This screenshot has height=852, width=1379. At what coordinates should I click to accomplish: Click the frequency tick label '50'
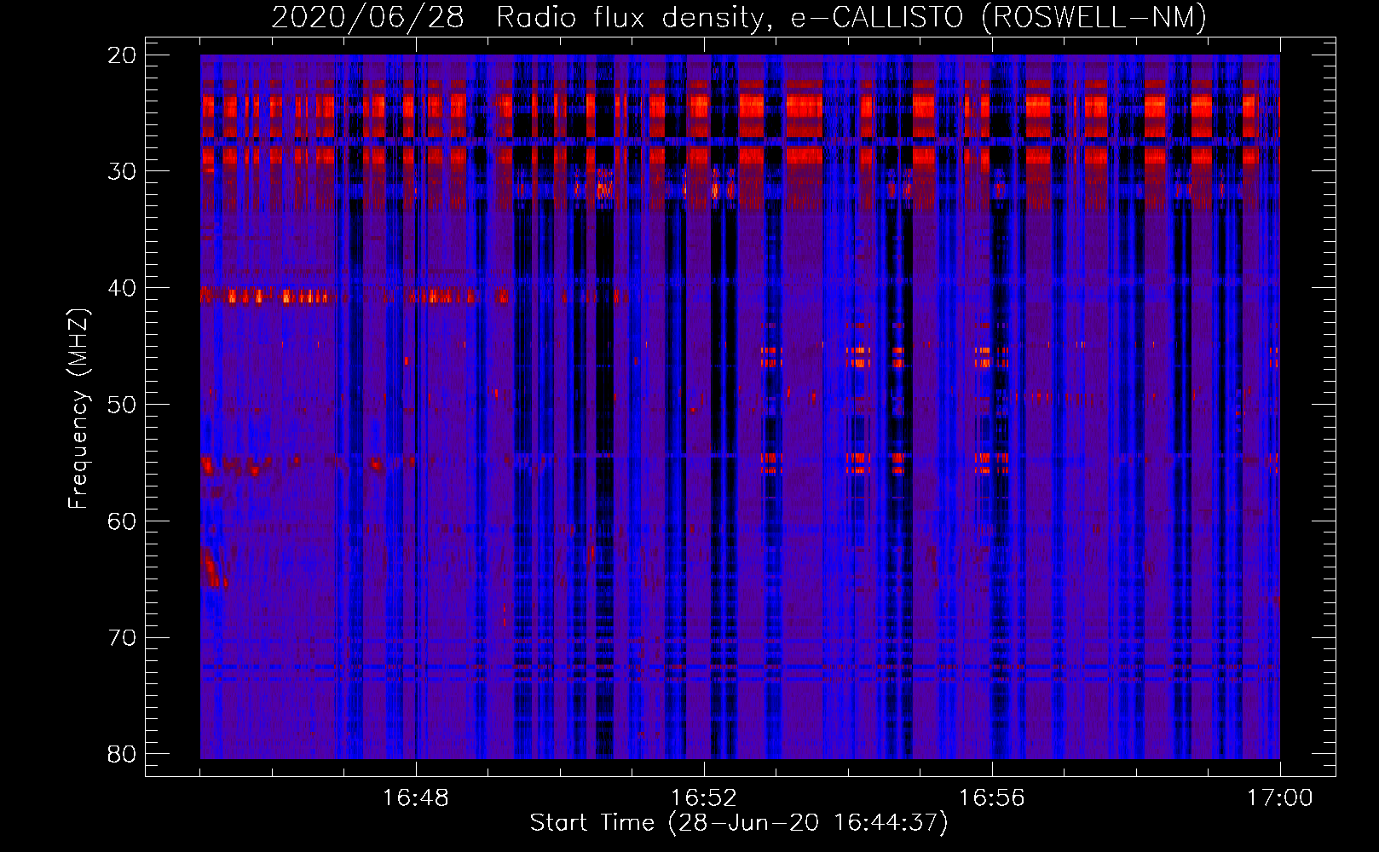(x=123, y=405)
